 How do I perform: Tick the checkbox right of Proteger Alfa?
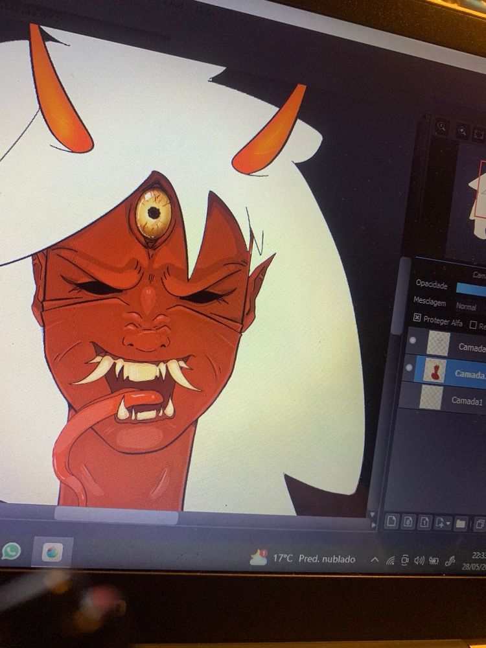click(x=474, y=325)
